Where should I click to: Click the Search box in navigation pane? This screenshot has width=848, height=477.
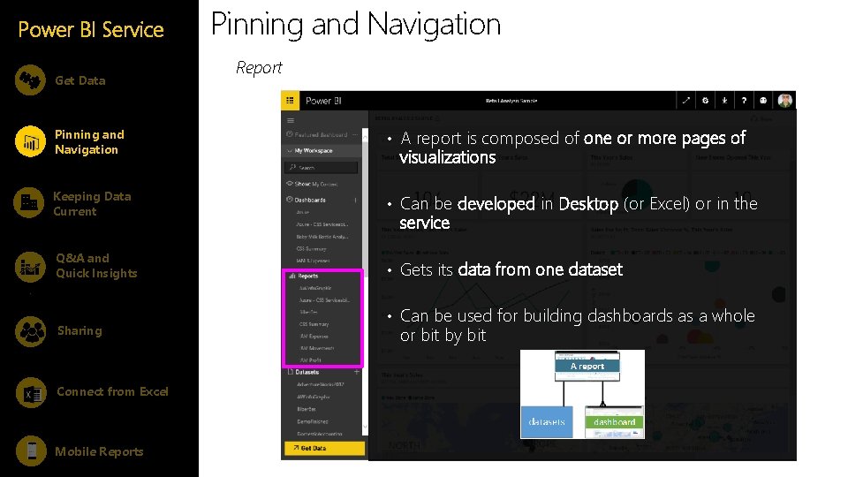tap(322, 168)
